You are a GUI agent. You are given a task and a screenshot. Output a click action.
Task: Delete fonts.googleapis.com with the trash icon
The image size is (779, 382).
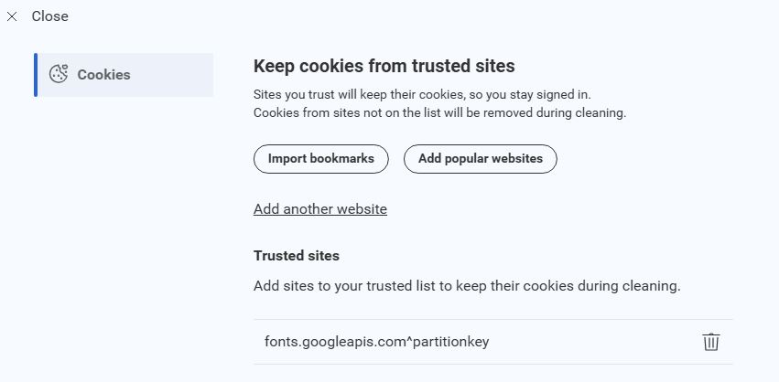[x=710, y=342]
